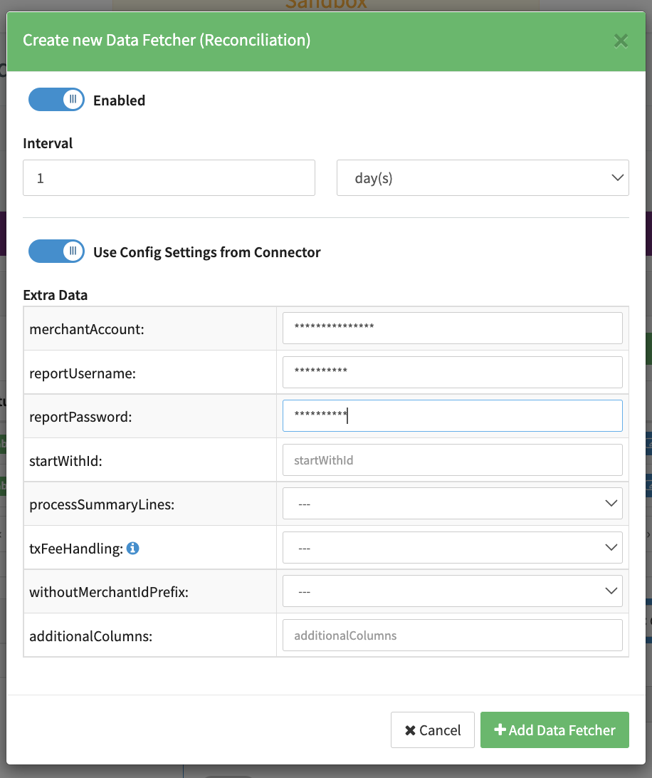The height and width of the screenshot is (778, 652).
Task: Select the reportUsername input field
Action: pyautogui.click(x=452, y=372)
